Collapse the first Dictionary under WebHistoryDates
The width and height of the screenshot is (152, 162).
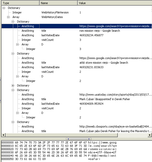[13, 22]
